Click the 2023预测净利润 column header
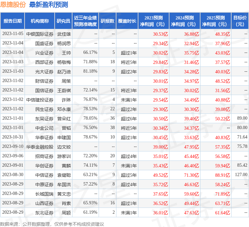 [154, 21]
